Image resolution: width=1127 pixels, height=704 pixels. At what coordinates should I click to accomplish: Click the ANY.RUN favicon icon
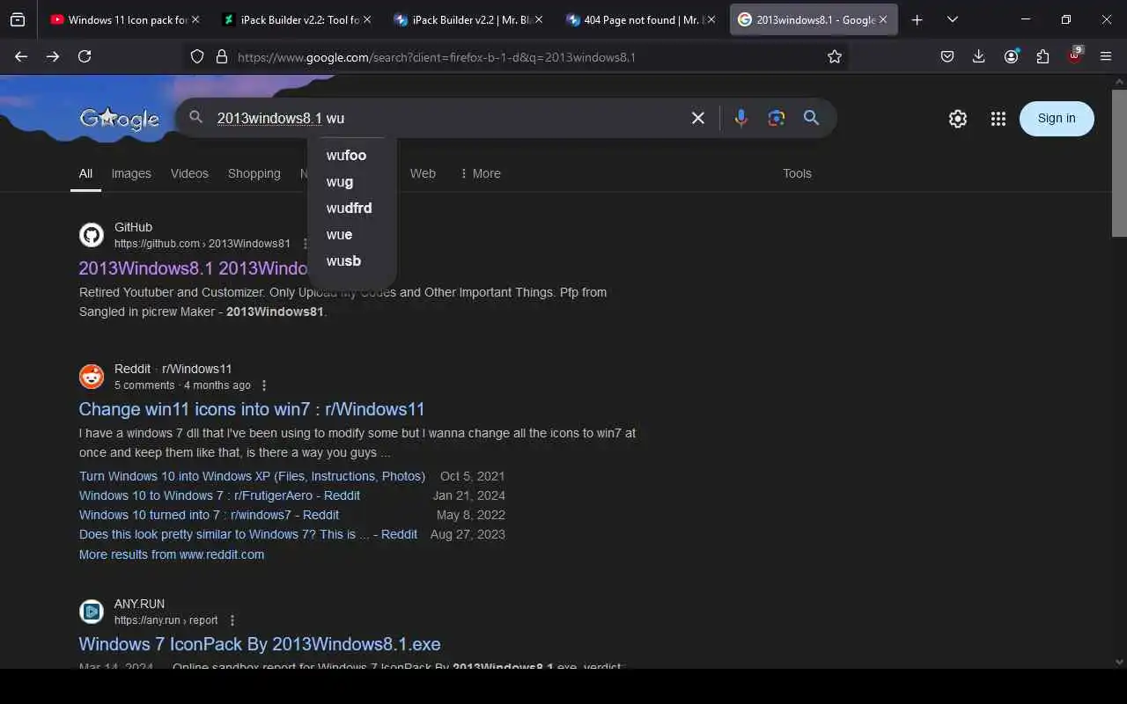tap(92, 612)
